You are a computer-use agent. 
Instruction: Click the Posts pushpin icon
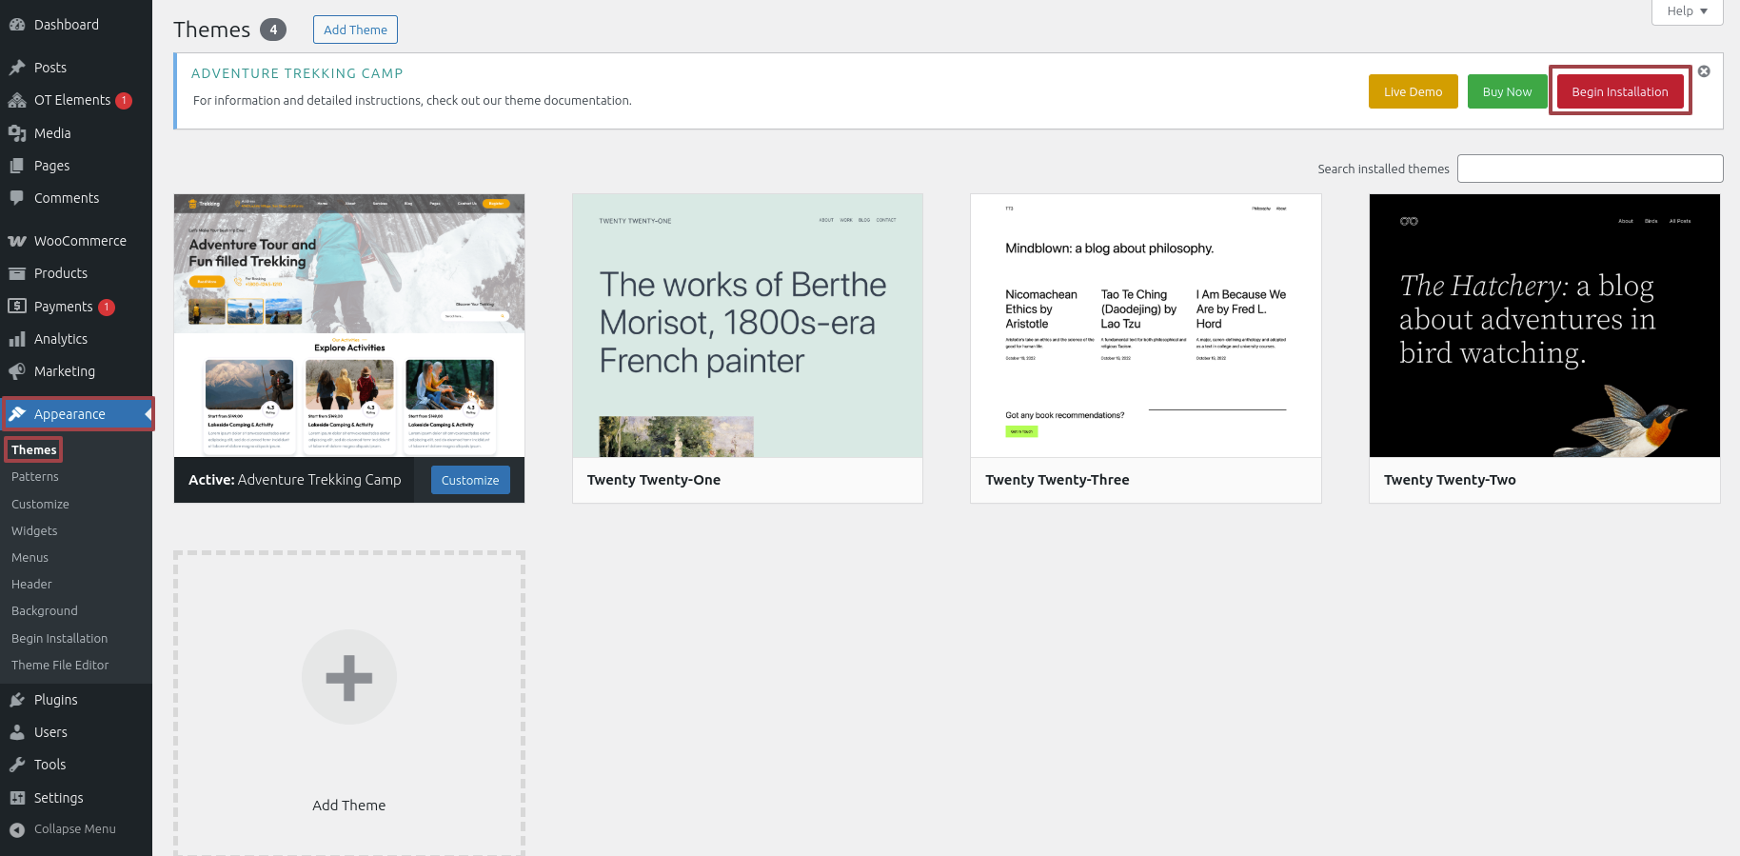[x=17, y=68]
